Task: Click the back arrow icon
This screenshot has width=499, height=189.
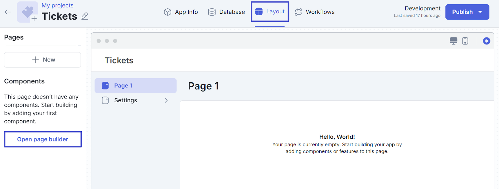Action: pyautogui.click(x=8, y=12)
